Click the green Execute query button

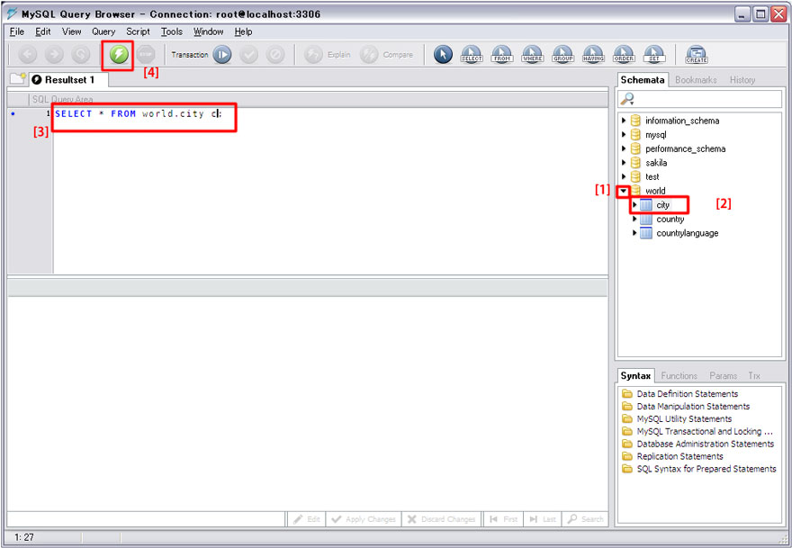pyautogui.click(x=119, y=54)
